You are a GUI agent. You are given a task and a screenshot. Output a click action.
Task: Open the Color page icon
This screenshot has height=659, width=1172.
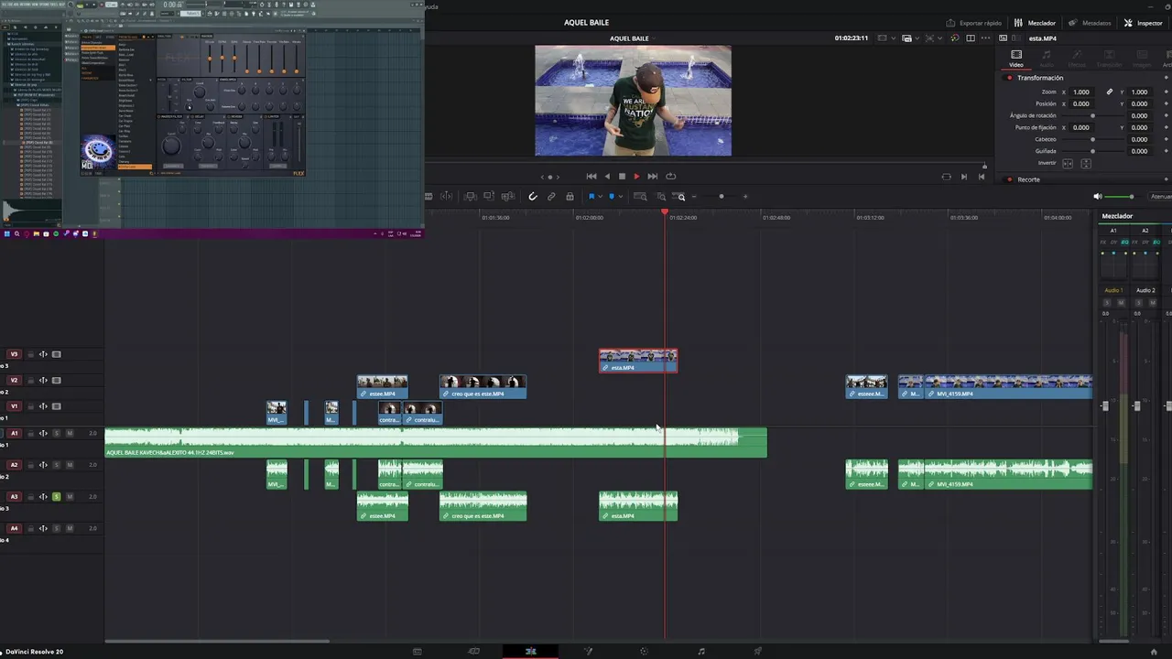644,651
